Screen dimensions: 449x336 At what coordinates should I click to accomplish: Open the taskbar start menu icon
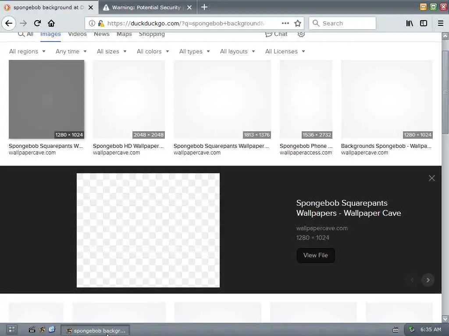(x=12, y=330)
